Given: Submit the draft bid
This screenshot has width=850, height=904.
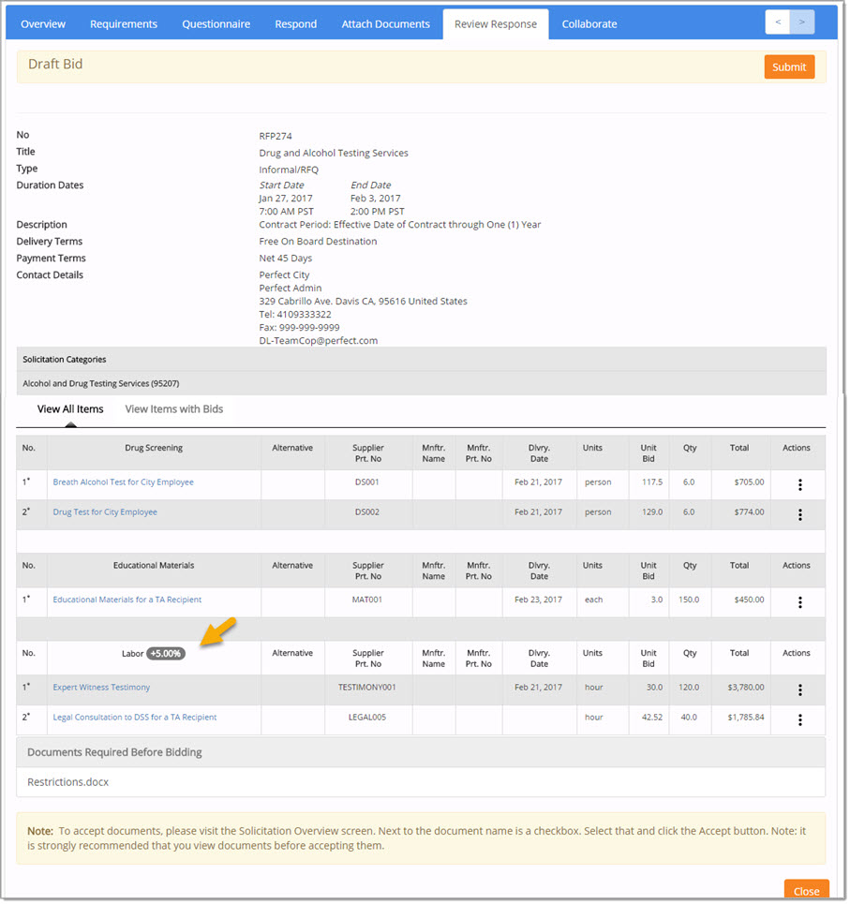Looking at the screenshot, I should 789,67.
